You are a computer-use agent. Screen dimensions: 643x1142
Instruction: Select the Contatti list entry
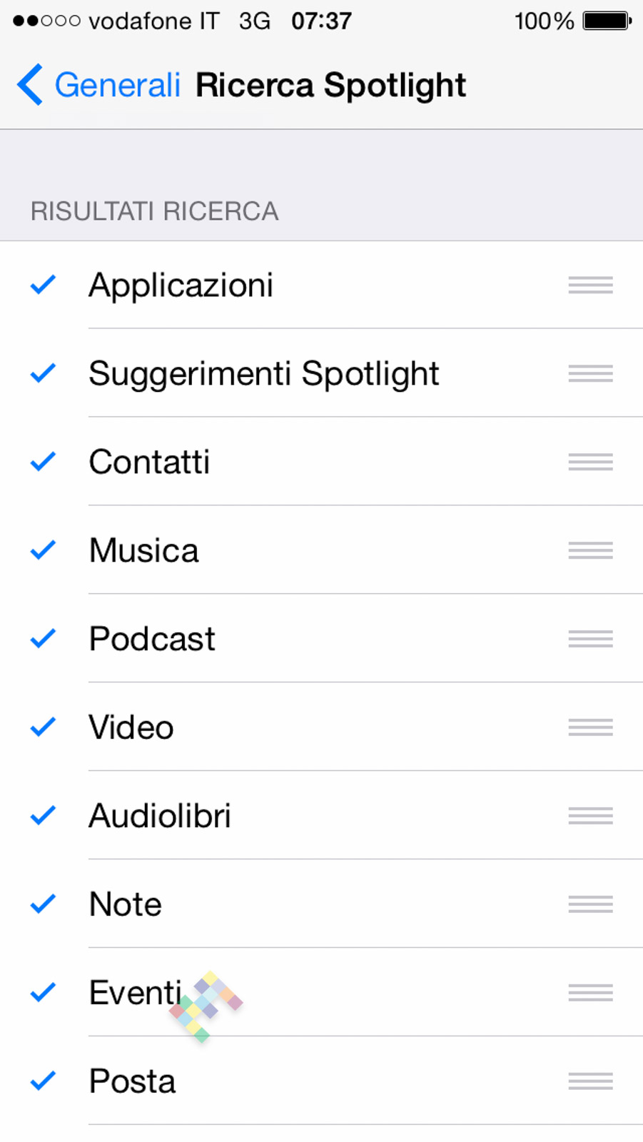[150, 462]
